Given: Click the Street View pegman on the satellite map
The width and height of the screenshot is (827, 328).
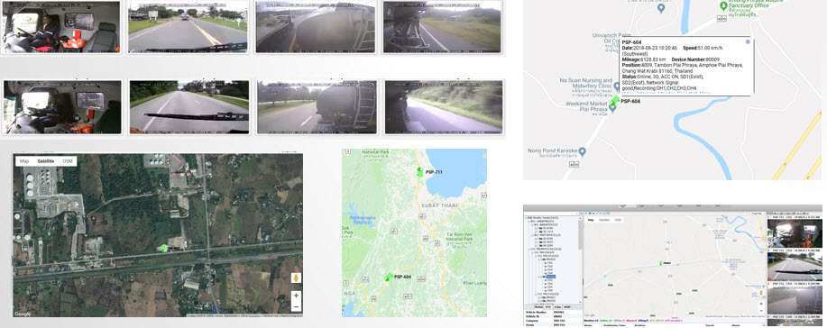Looking at the screenshot, I should 297,278.
